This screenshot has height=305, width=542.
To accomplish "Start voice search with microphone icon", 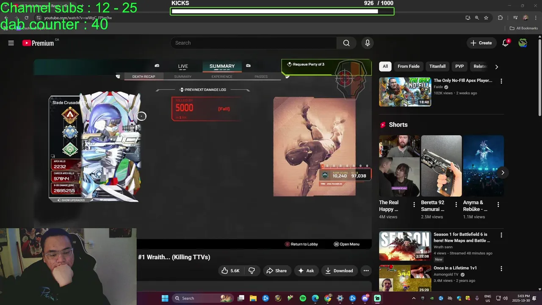I will tap(368, 43).
